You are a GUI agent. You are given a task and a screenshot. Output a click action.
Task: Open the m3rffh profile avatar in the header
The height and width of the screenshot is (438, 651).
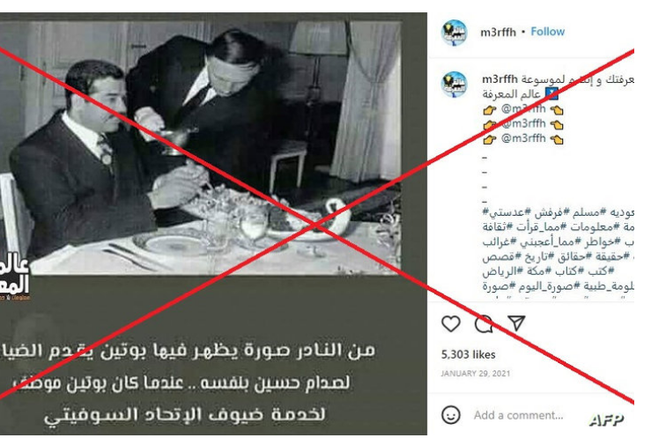[x=455, y=33]
